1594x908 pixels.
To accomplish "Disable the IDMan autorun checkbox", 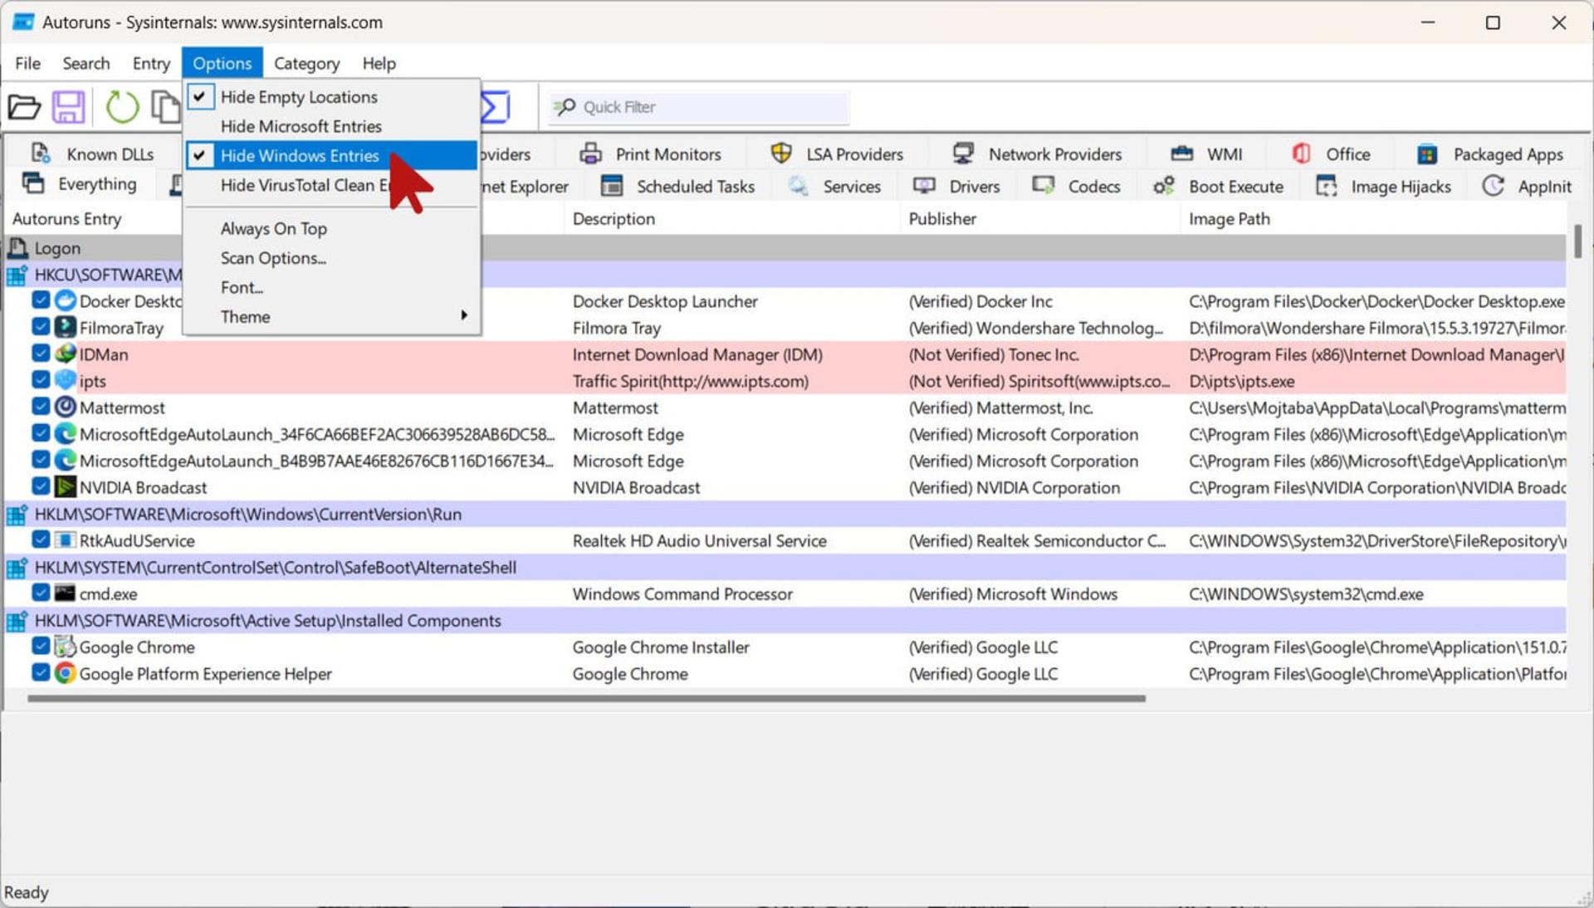I will click(x=41, y=353).
